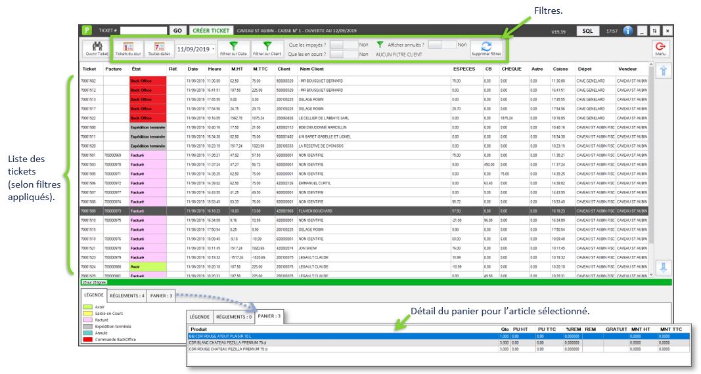Click the TICKET # input field

coord(143,30)
